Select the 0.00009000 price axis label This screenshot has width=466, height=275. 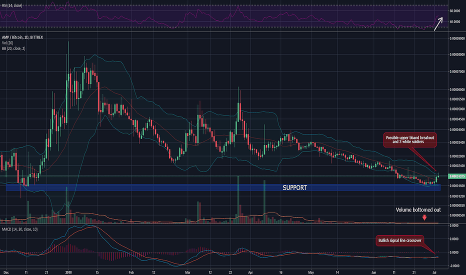[x=457, y=38]
